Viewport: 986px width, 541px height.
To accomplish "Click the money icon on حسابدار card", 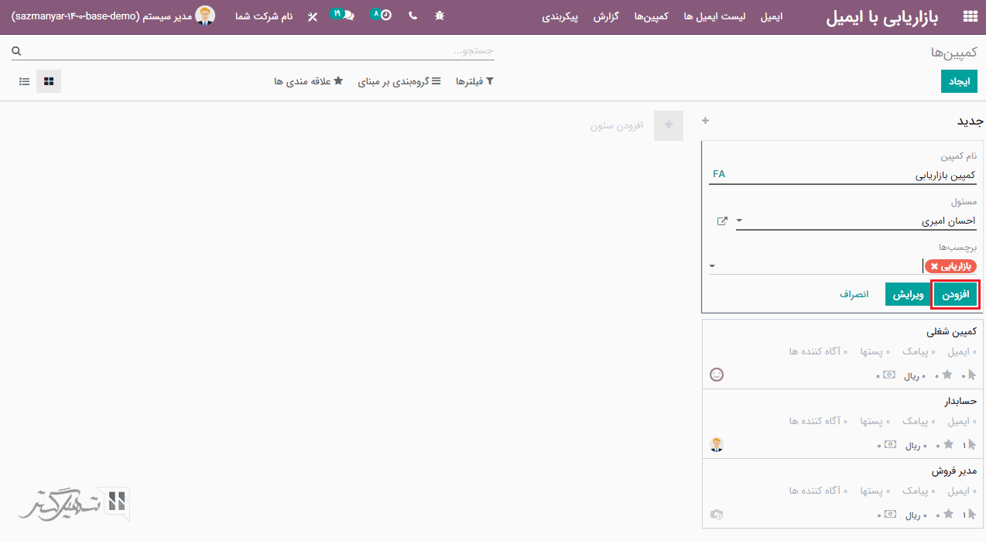I will [x=890, y=444].
